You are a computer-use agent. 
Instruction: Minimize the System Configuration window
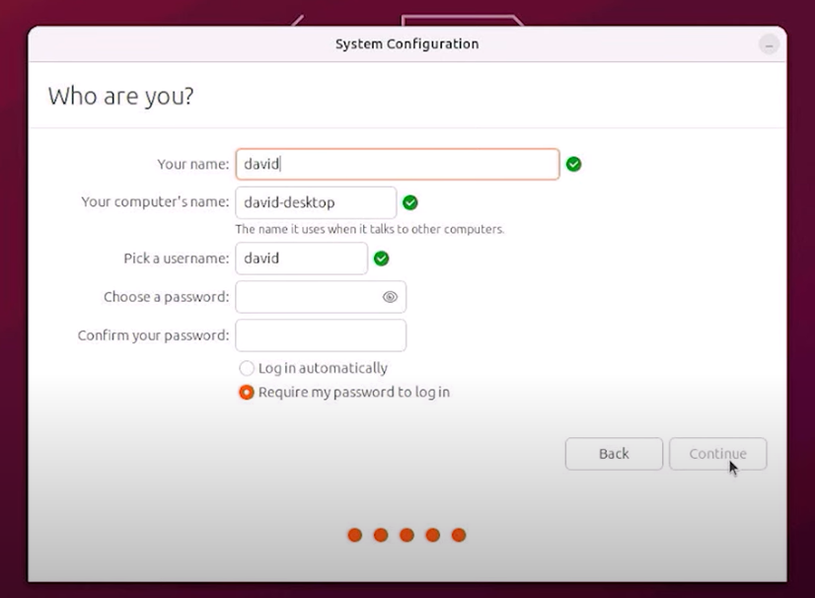pyautogui.click(x=769, y=44)
